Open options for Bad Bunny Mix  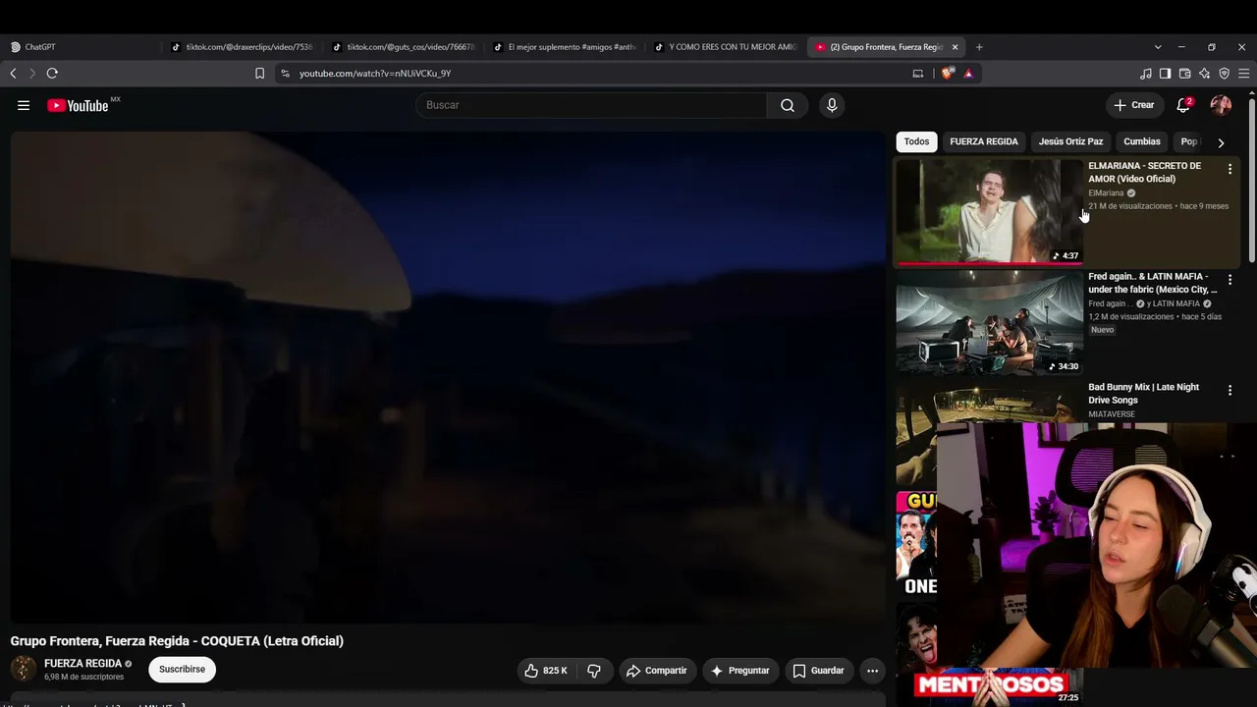(x=1230, y=391)
